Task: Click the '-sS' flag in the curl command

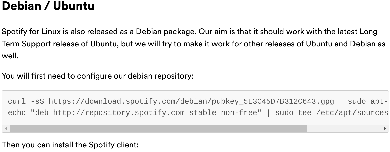Action: coord(37,101)
